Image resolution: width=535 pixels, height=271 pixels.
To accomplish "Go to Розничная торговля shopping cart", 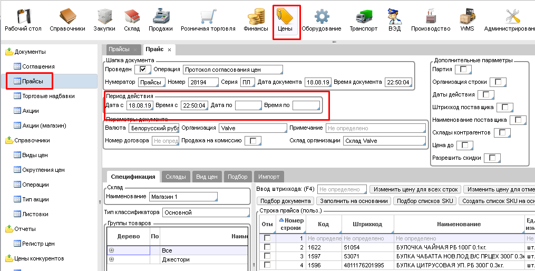I will (x=208, y=20).
